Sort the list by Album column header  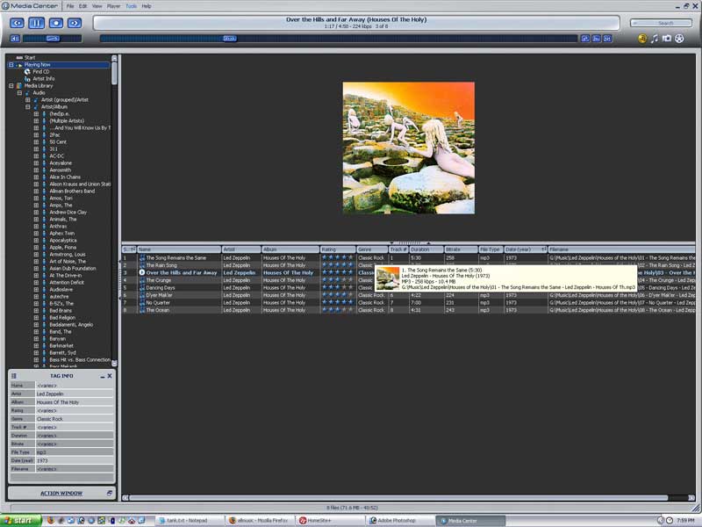(290, 249)
